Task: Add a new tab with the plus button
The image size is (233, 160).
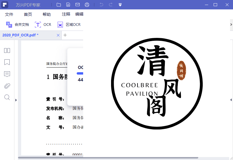Action: pos(65,35)
